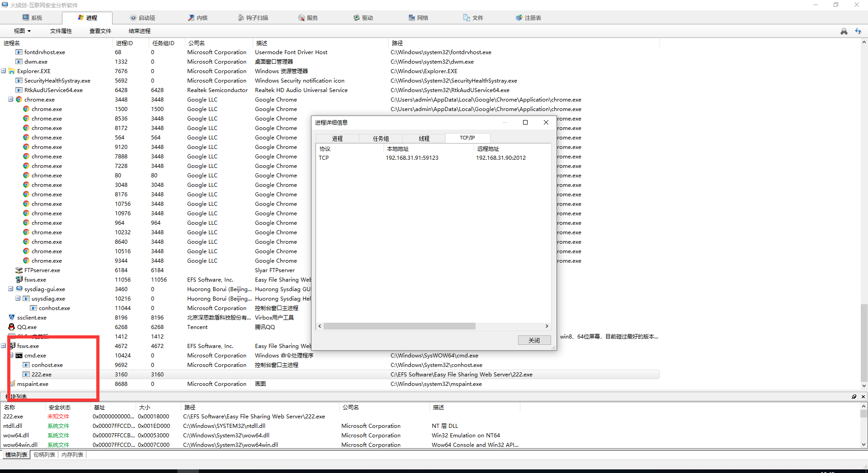Go to the 驱动 tab
Screen dimensions: 868x473
click(x=363, y=18)
